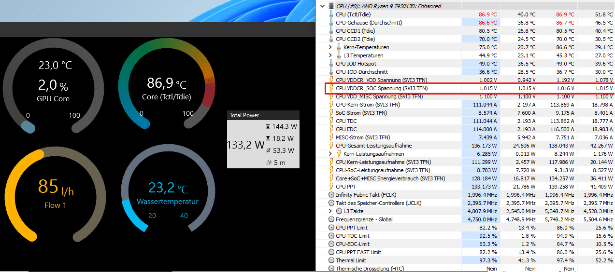
Task: Click the 144,3 W maximum power value
Action: 285,126
